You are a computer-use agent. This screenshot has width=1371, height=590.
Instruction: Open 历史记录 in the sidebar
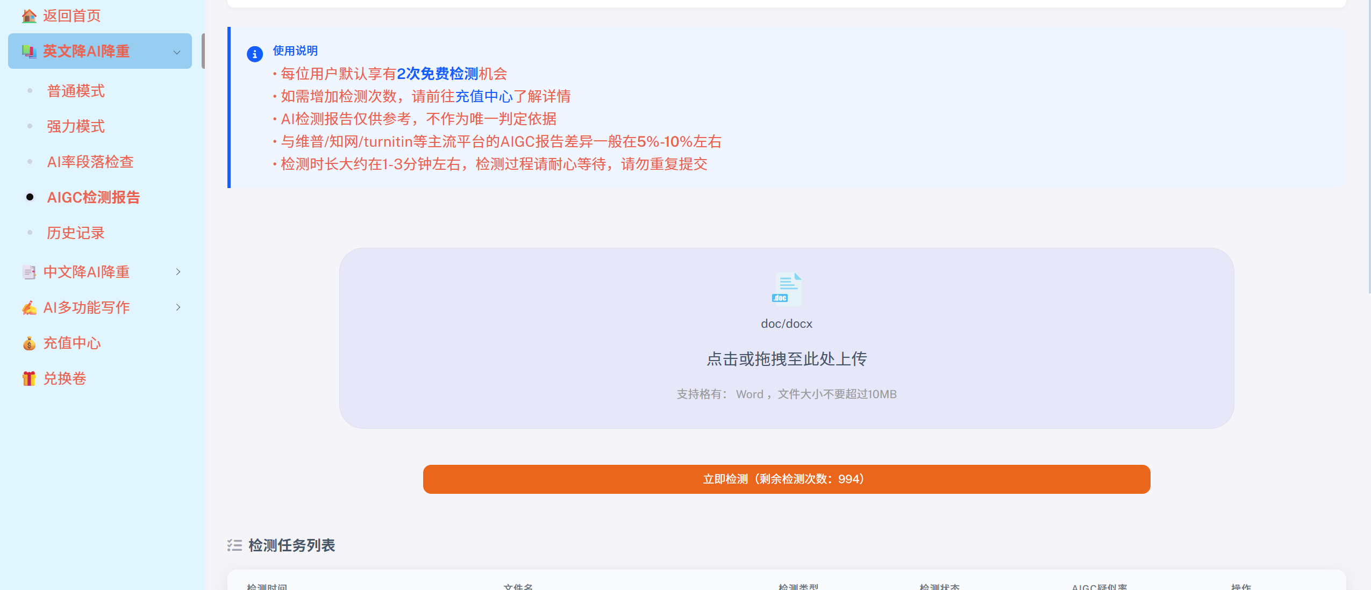(76, 233)
